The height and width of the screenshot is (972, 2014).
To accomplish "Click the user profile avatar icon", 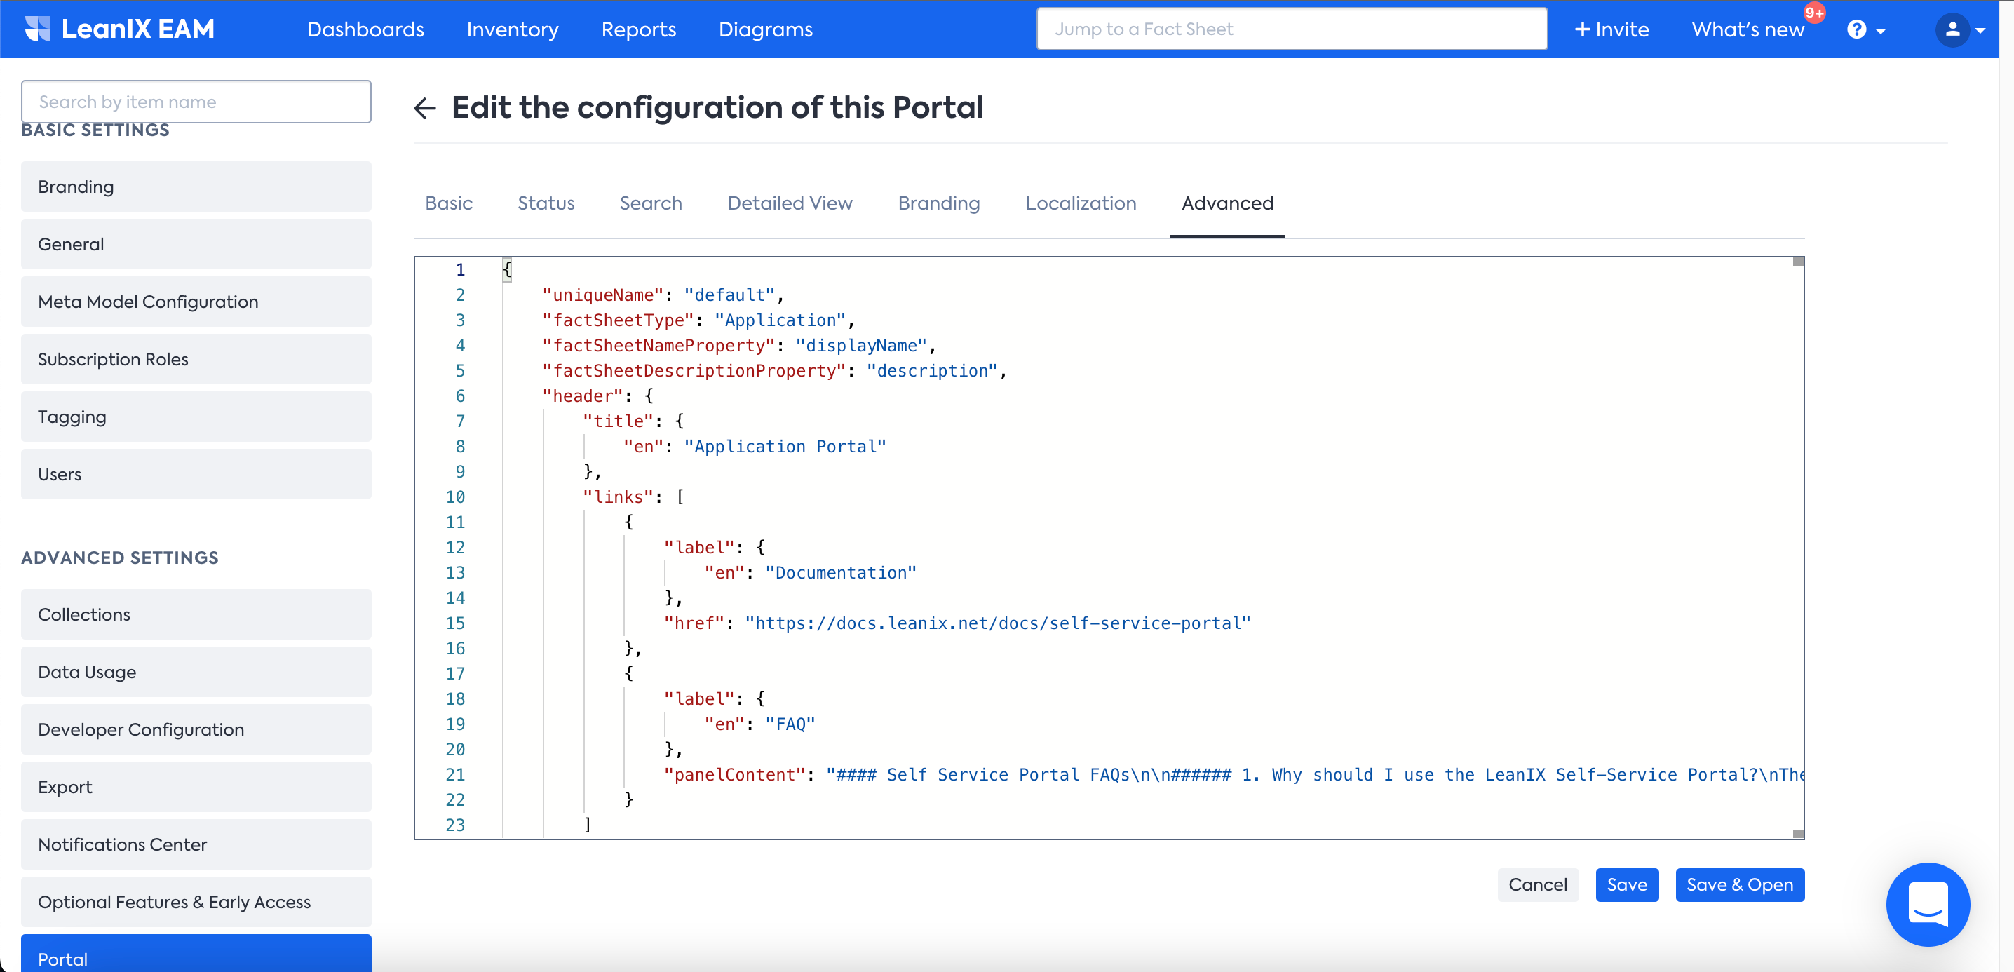I will (1952, 29).
